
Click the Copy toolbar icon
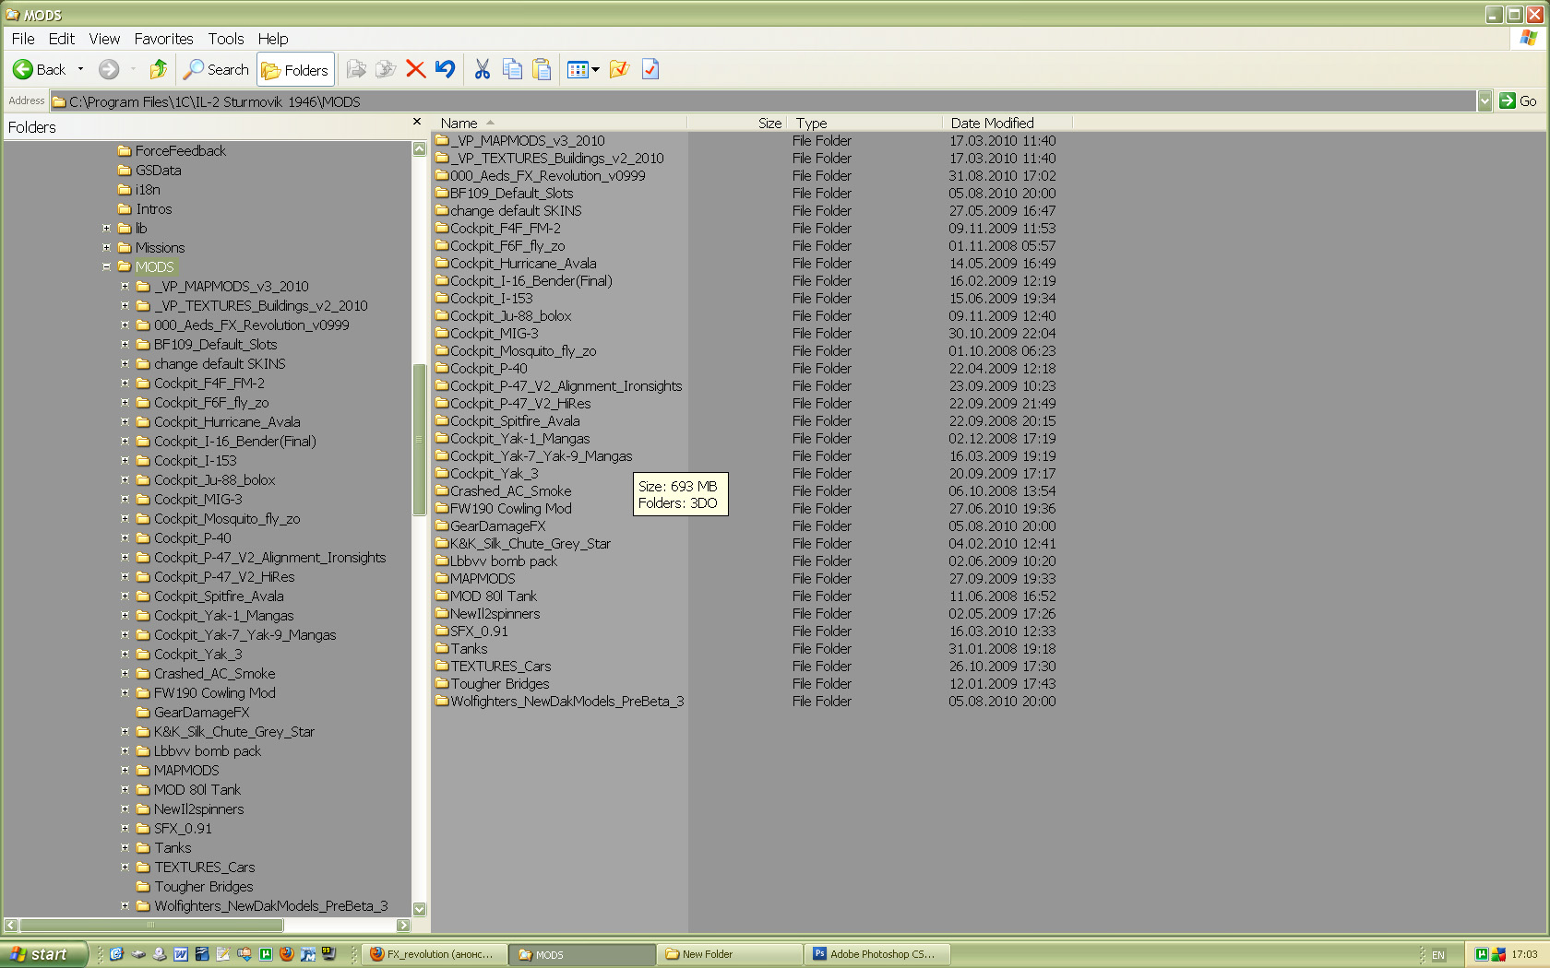coord(512,69)
